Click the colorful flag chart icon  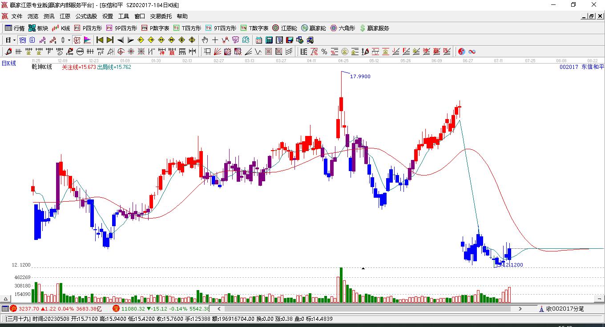[x=87, y=40]
